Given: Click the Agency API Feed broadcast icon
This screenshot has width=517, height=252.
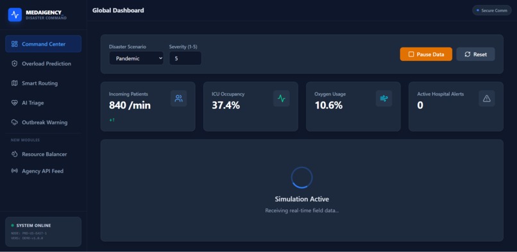Looking at the screenshot, I should 14,171.
